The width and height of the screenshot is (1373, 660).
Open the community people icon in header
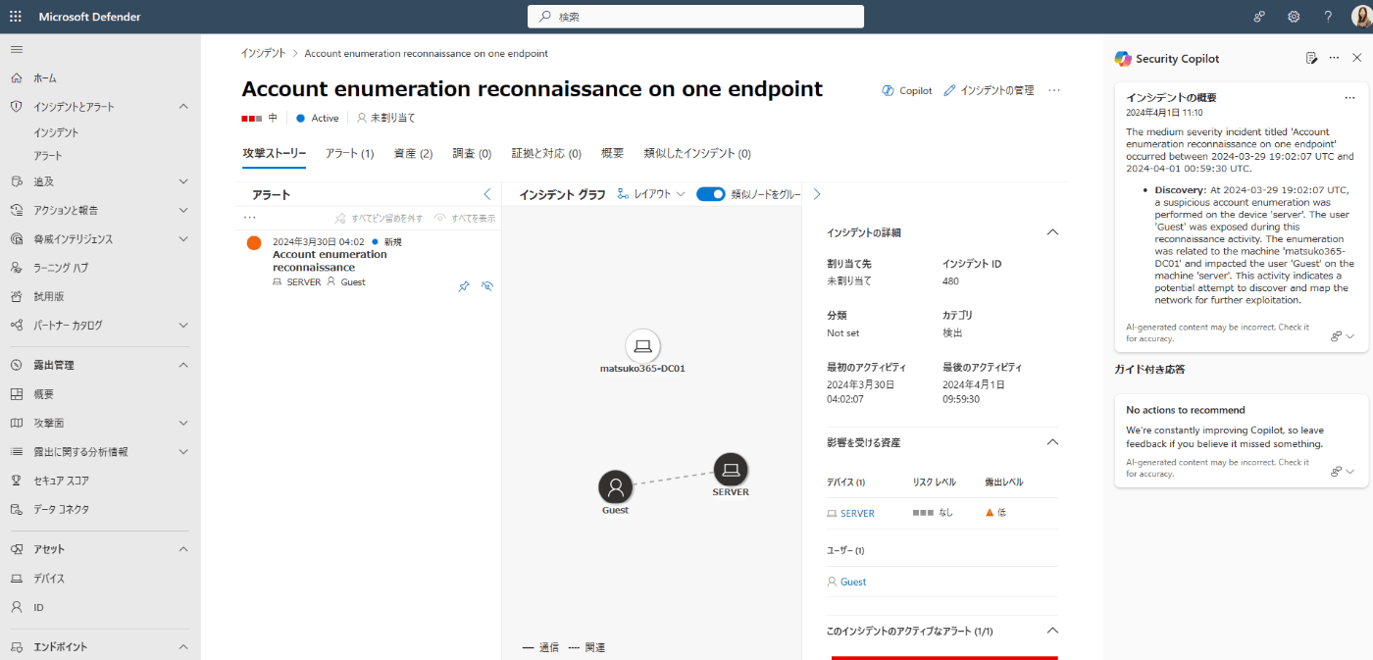(1260, 17)
